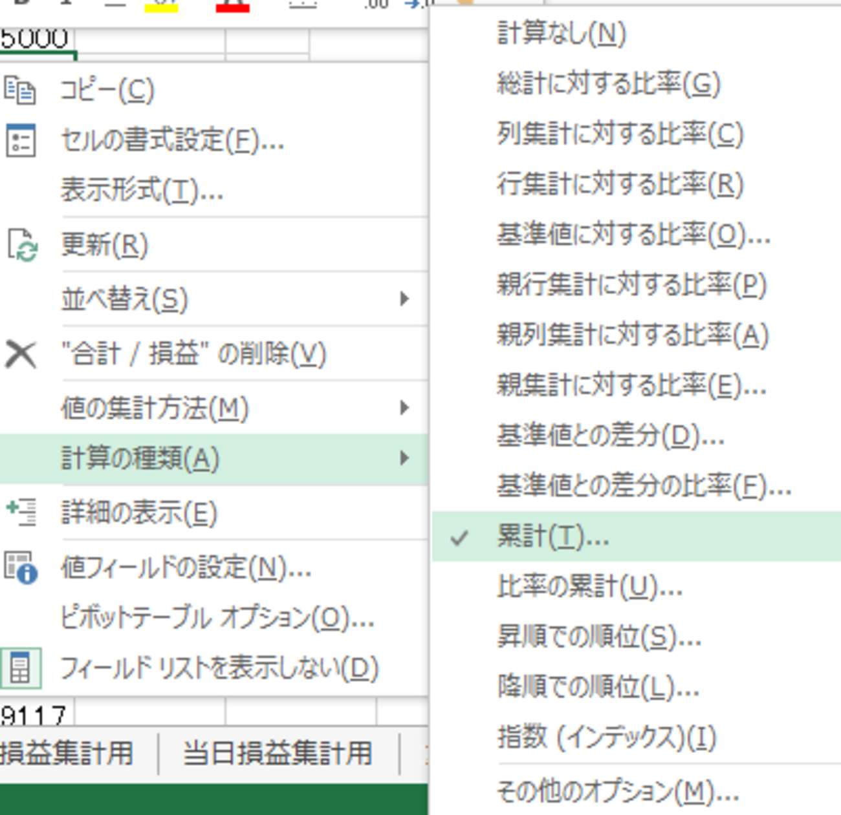Choose 総計に対する比率(G)

point(637,84)
